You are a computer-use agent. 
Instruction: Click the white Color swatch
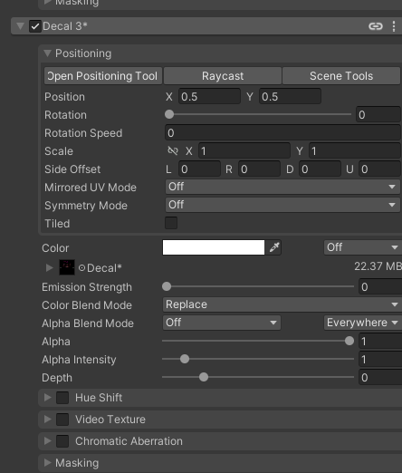[x=214, y=247]
